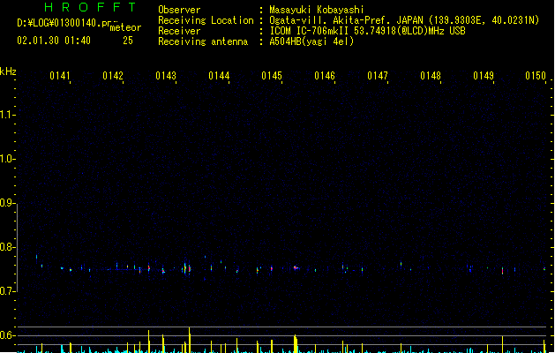
Task: Click the 0.9 frequency axis label
Action: (7, 203)
